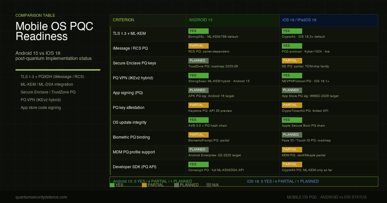The height and width of the screenshot is (203, 387).
Task: Click the 'TLS 1.3 + ML-KEM' criterion cell
Action: [x=148, y=34]
